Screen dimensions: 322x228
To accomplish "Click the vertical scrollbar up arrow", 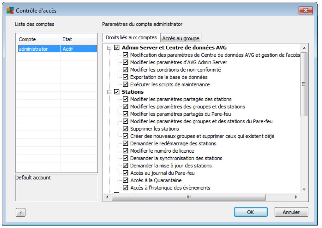I will click(x=304, y=48).
